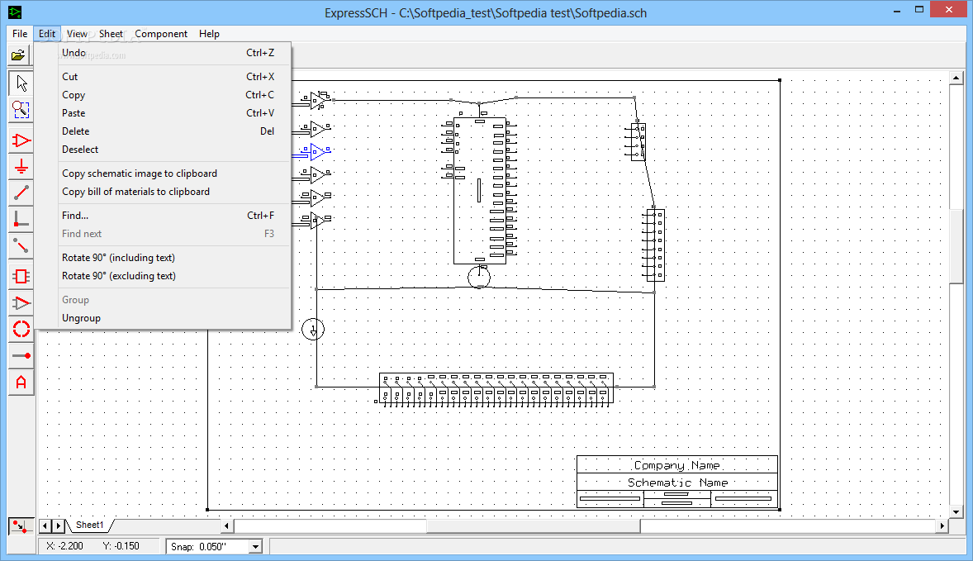The height and width of the screenshot is (561, 973).
Task: Select the small four-pin connector at top right
Action: (x=638, y=141)
